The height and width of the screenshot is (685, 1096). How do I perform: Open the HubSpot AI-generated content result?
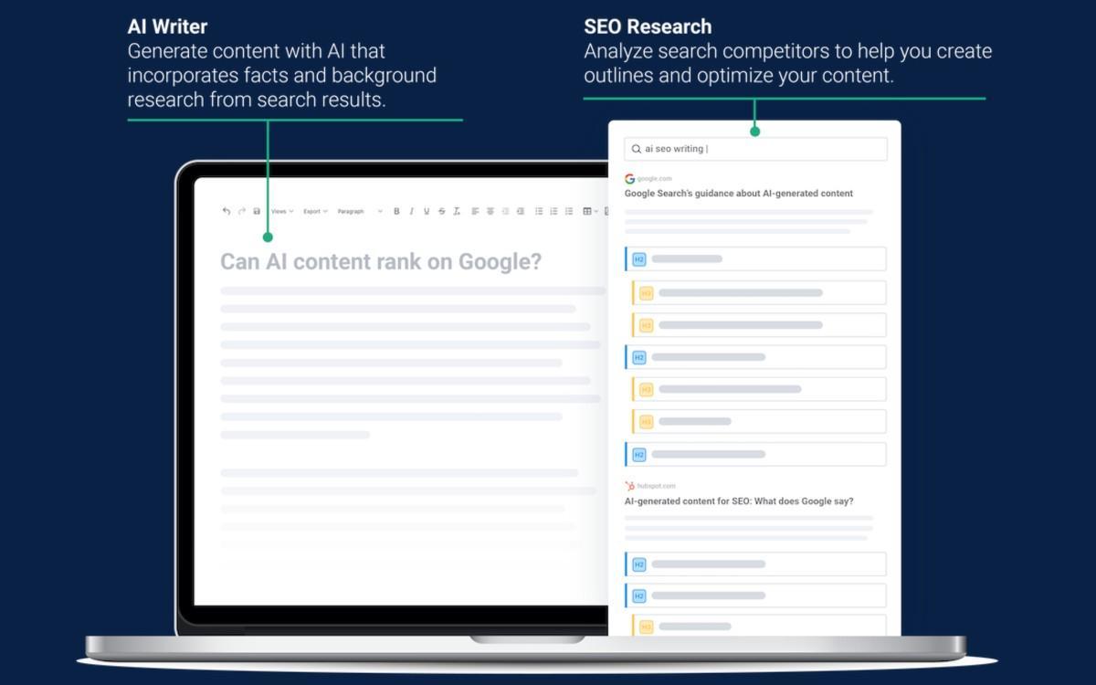click(738, 501)
